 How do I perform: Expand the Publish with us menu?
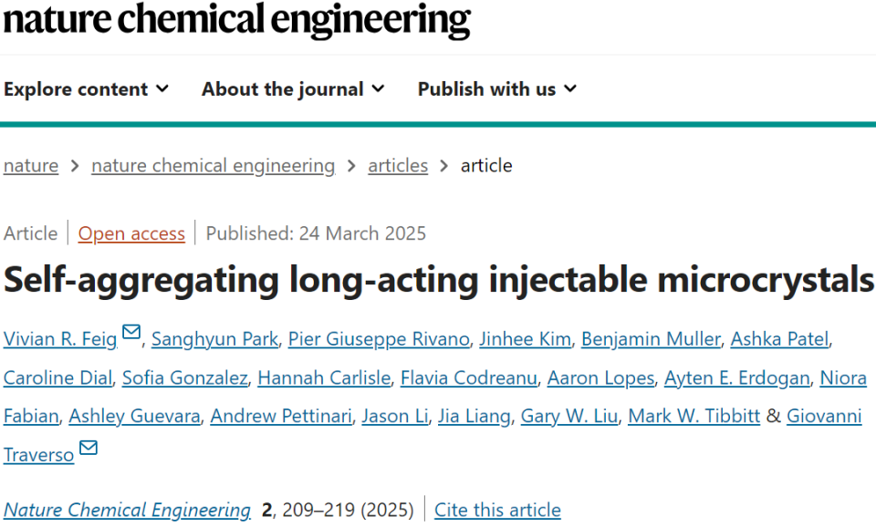pyautogui.click(x=496, y=89)
